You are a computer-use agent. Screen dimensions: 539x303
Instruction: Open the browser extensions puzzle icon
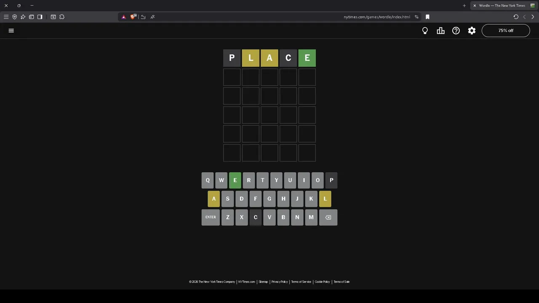tap(62, 17)
